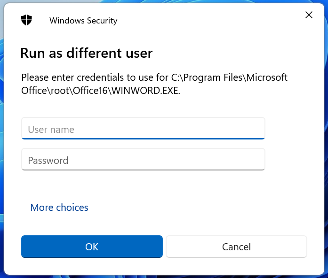Viewport: 328px width, 278px height.
Task: Expand the More choices link
Action: [59, 207]
